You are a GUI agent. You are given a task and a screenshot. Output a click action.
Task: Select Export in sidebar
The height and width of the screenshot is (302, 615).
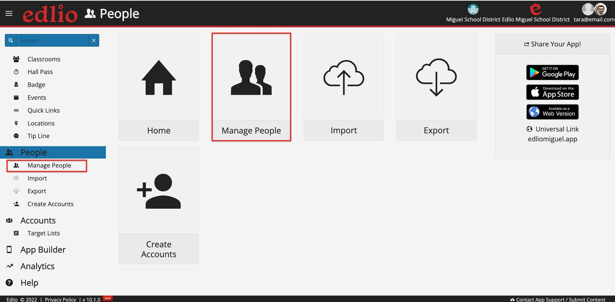[37, 191]
